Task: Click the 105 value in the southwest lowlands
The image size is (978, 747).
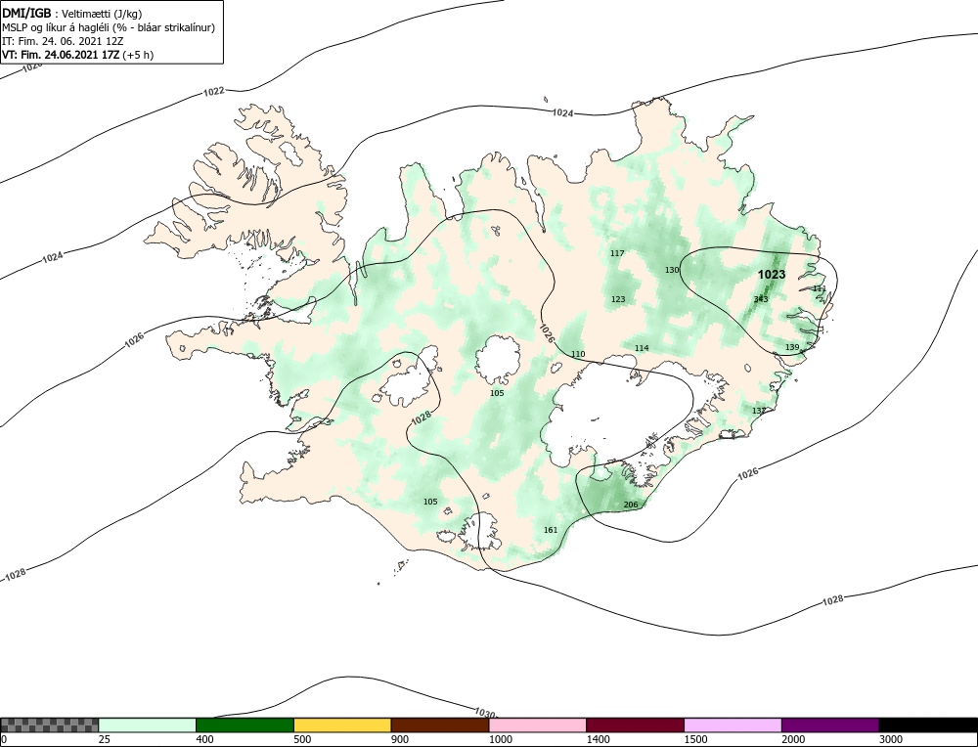Action: click(x=430, y=502)
